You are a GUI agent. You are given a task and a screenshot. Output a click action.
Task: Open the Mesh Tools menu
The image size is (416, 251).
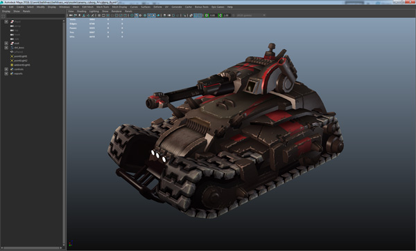[x=103, y=7]
